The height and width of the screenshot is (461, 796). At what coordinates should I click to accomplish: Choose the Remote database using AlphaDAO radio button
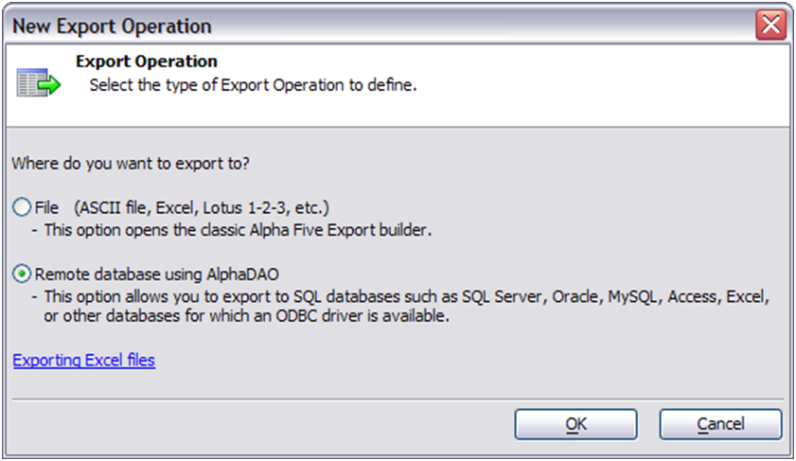[22, 274]
